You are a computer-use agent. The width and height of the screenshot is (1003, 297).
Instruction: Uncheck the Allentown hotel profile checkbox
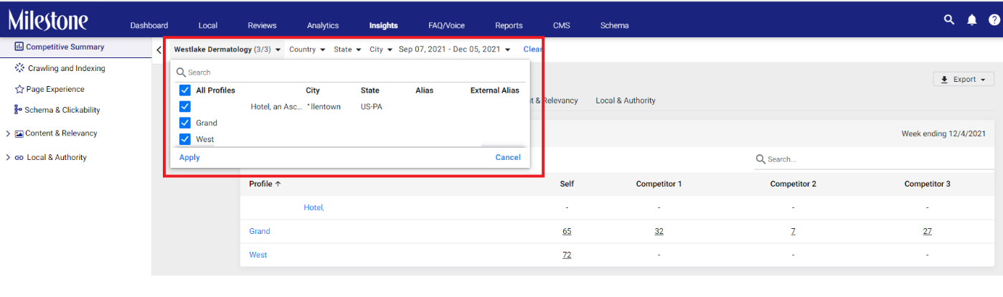point(184,106)
